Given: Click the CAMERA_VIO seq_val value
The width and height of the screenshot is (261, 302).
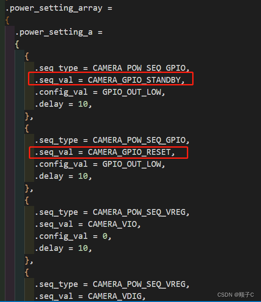Looking at the screenshot, I should pos(112,224).
